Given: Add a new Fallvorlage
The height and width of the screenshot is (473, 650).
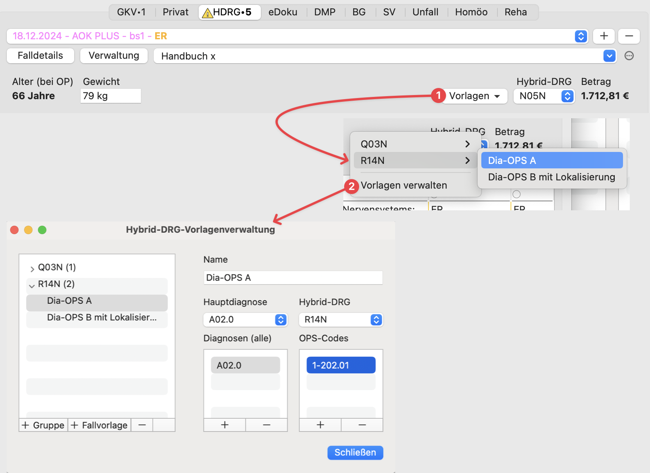Looking at the screenshot, I should coord(99,425).
